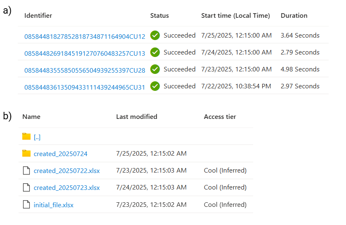The height and width of the screenshot is (225, 346).
Task: Open created_20250723.xlsx file
Action: 66,188
